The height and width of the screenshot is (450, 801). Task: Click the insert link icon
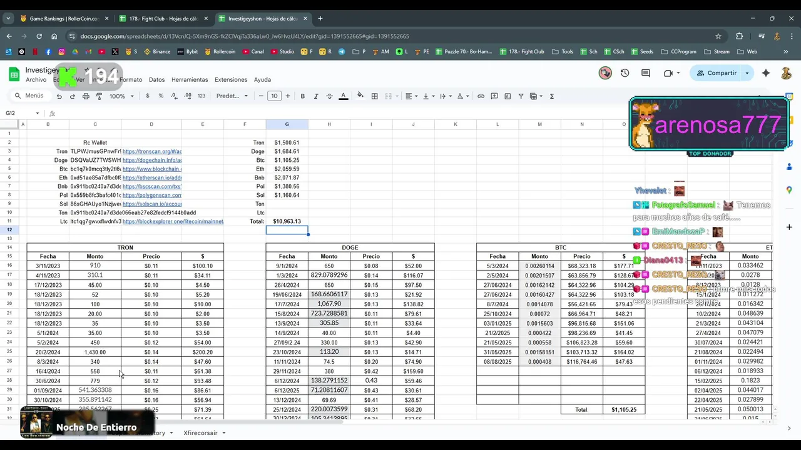(x=481, y=96)
